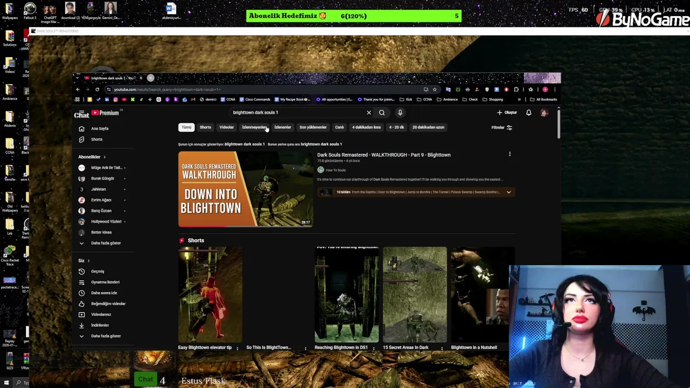Image resolution: width=690 pixels, height=388 pixels.
Task: Open the Oluştur create menu
Action: pyautogui.click(x=507, y=113)
